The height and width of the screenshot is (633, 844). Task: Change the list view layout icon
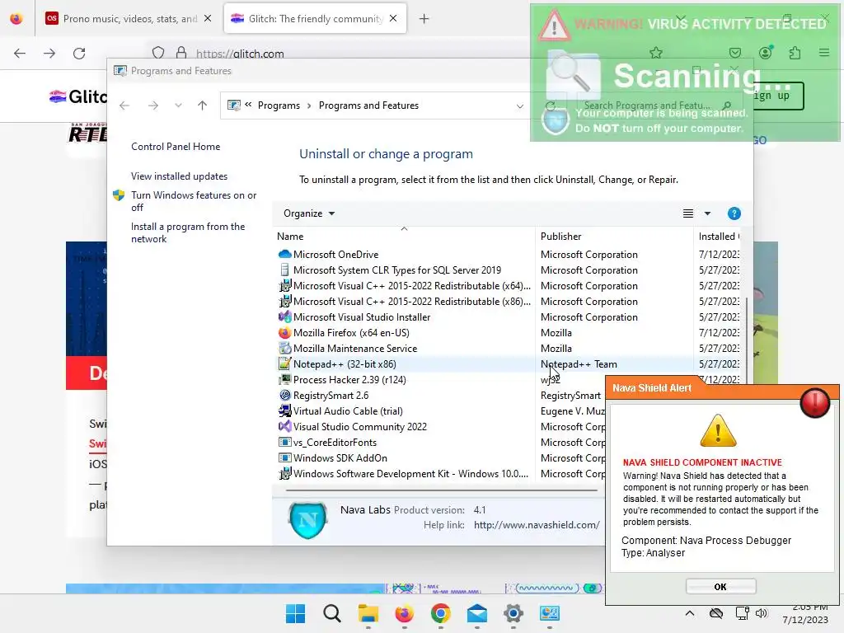coord(688,213)
